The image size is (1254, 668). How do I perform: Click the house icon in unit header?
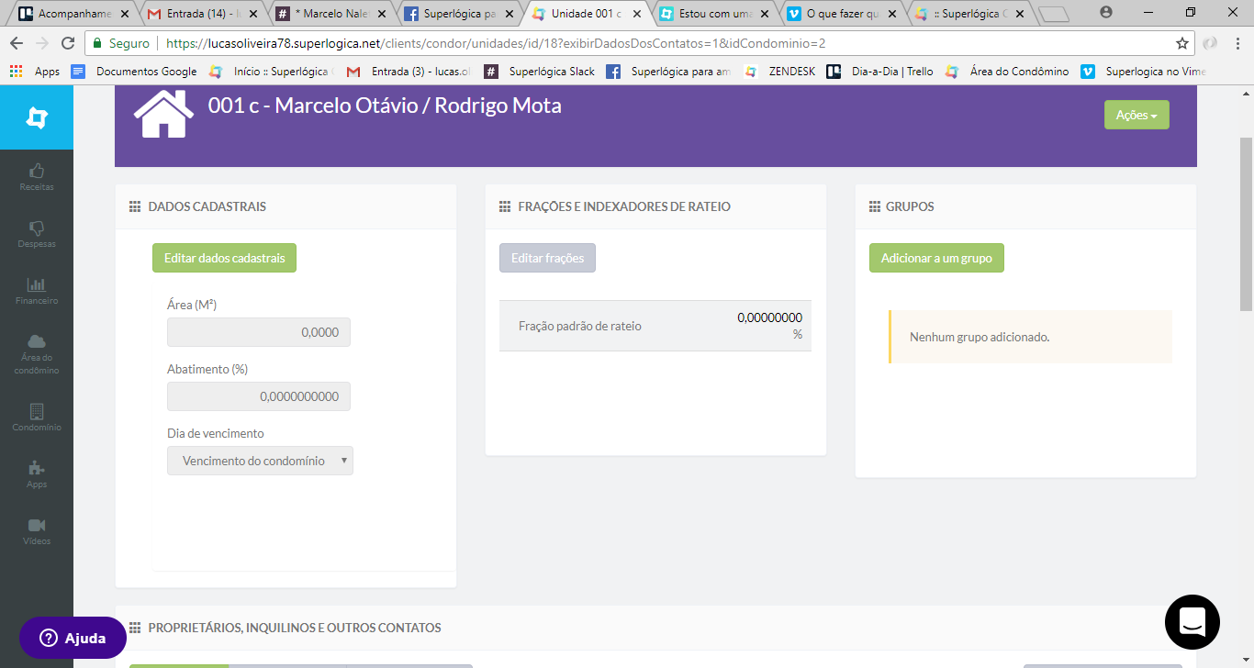(163, 114)
